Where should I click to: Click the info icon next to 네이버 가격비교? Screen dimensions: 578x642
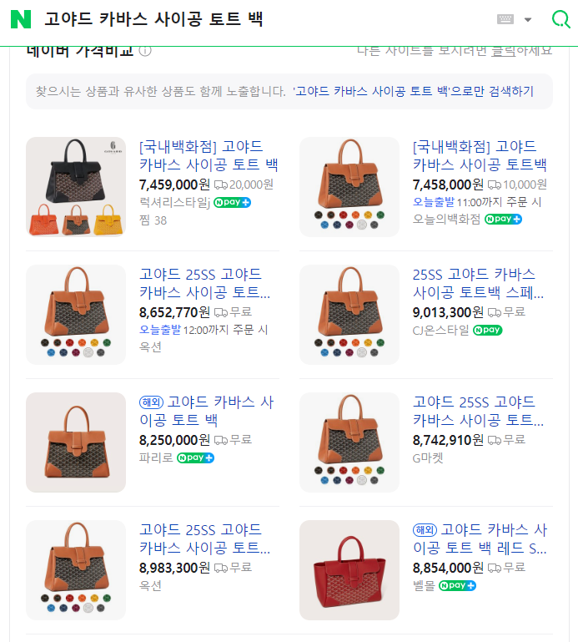[145, 51]
